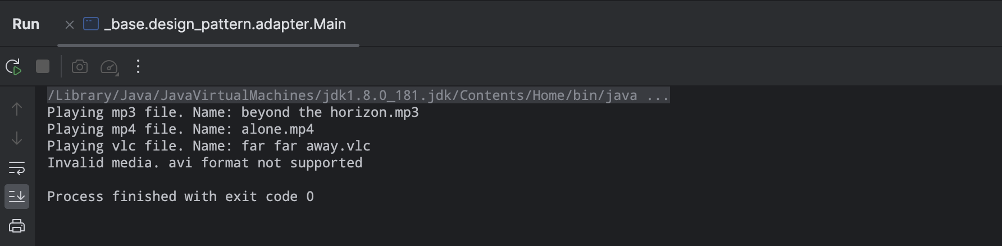Image resolution: width=1002 pixels, height=246 pixels.
Task: Click the "far far away.vlc" output line
Action: click(x=208, y=147)
